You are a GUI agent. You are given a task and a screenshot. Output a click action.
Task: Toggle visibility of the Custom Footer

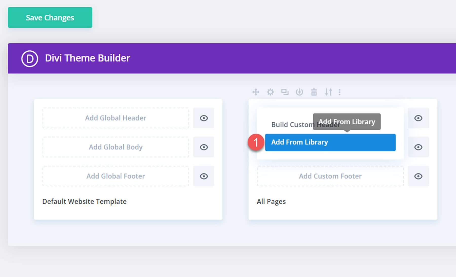click(x=418, y=176)
